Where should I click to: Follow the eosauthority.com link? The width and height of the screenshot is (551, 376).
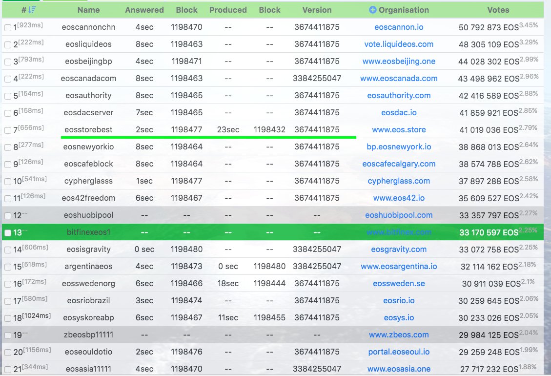click(399, 95)
